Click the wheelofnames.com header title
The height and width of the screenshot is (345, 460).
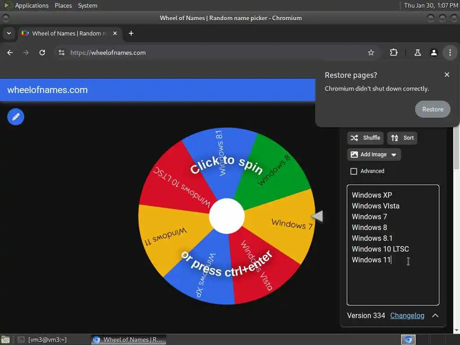pos(48,90)
